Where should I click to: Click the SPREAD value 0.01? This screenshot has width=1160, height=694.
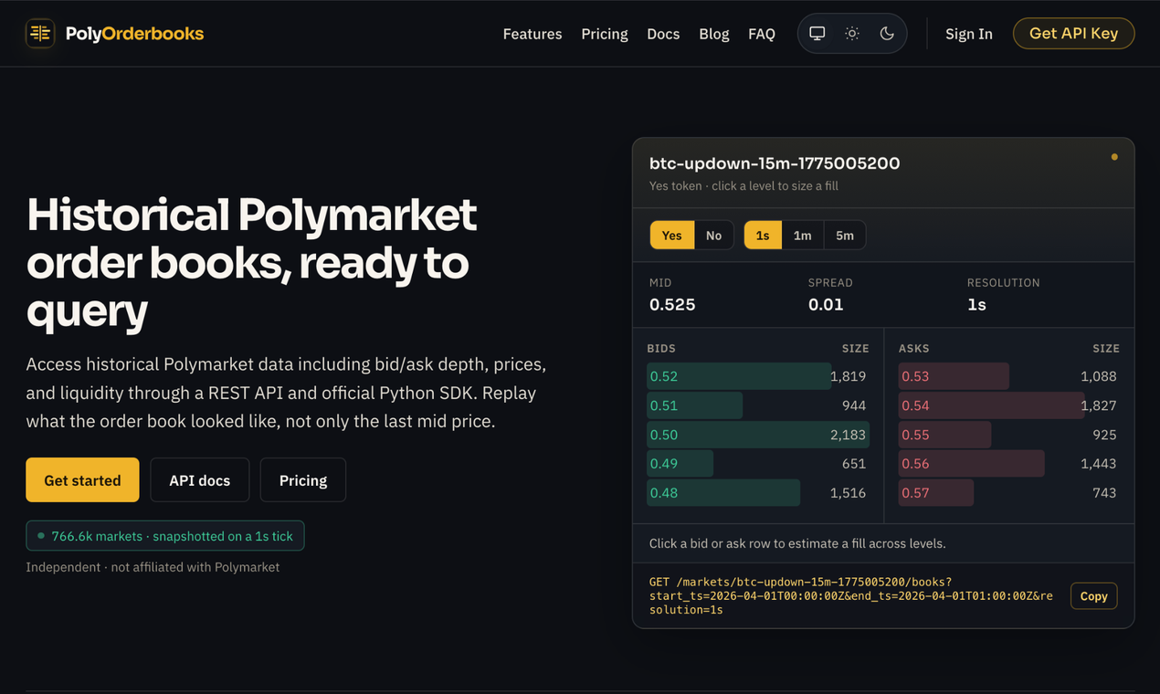coord(826,305)
